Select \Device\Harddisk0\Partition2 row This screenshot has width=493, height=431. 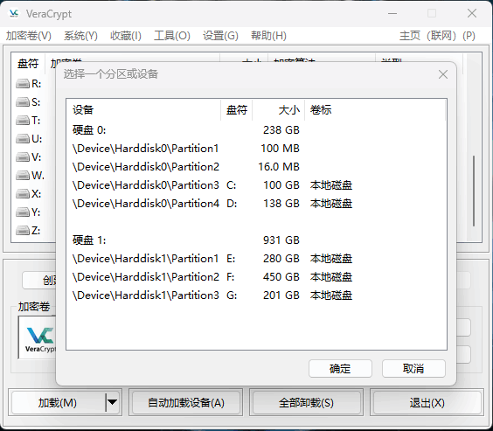pos(256,167)
